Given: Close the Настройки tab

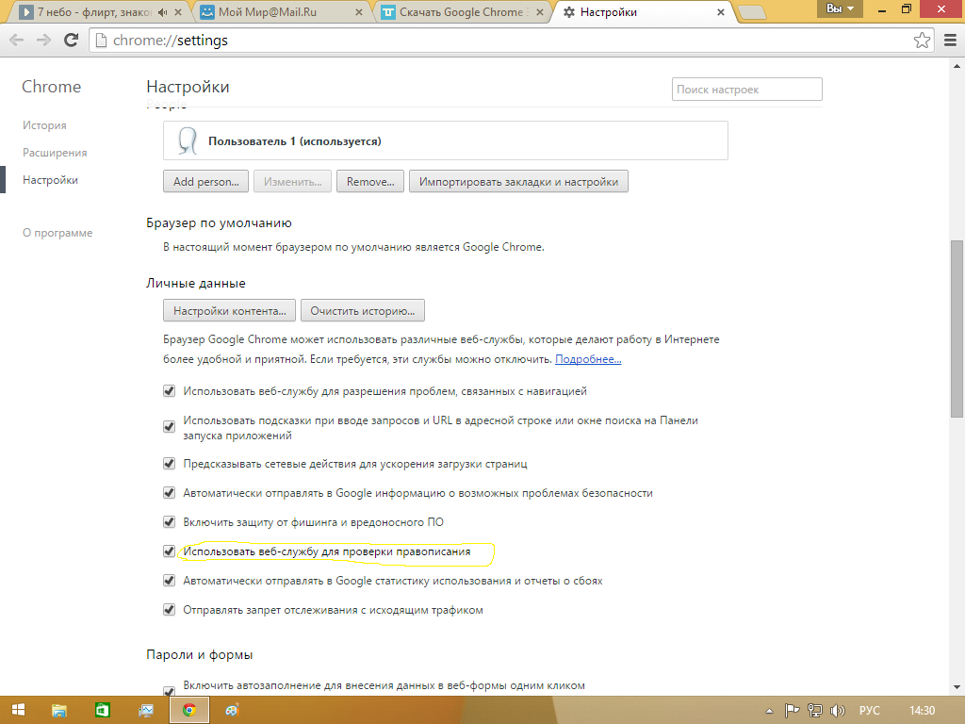Looking at the screenshot, I should click(x=721, y=12).
